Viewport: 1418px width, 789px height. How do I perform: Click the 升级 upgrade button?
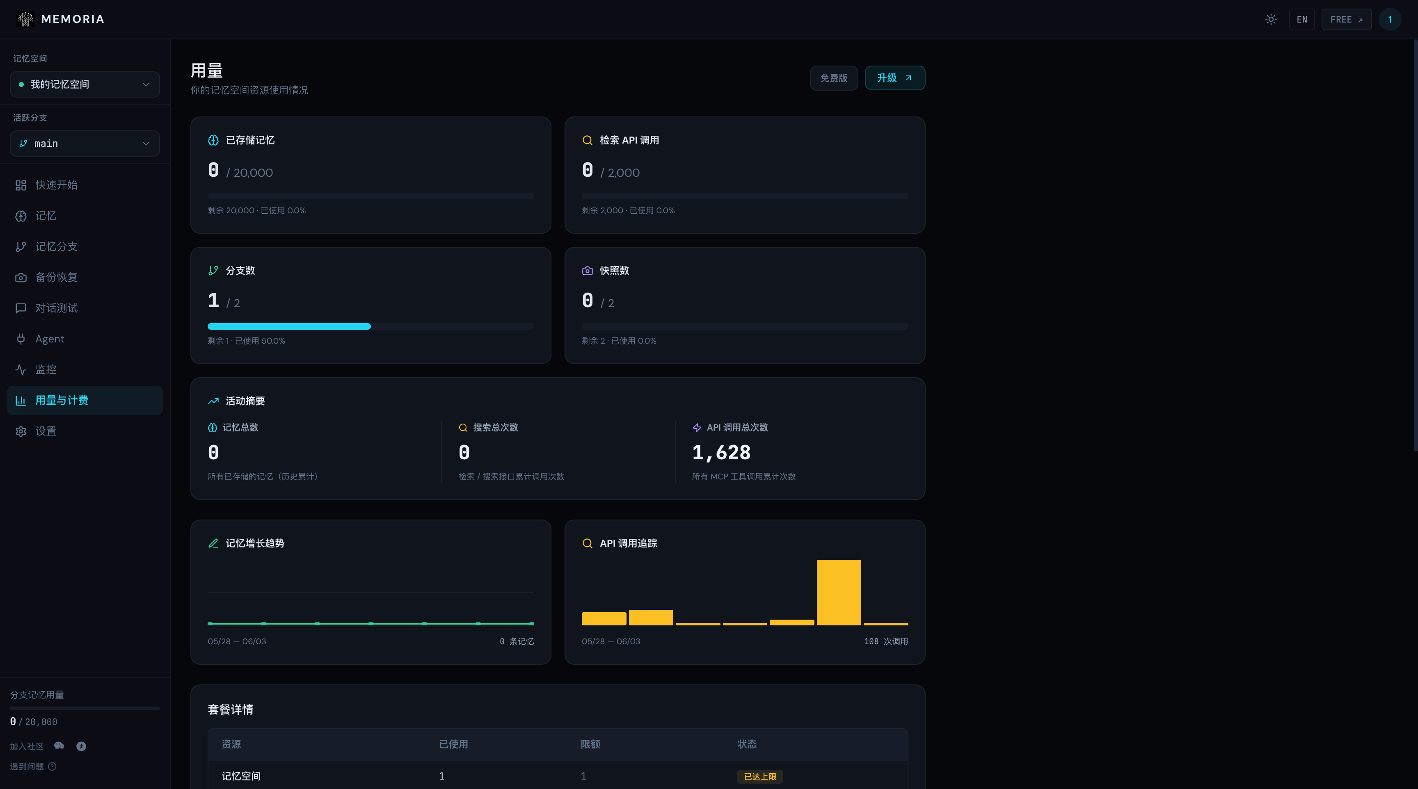tap(894, 78)
